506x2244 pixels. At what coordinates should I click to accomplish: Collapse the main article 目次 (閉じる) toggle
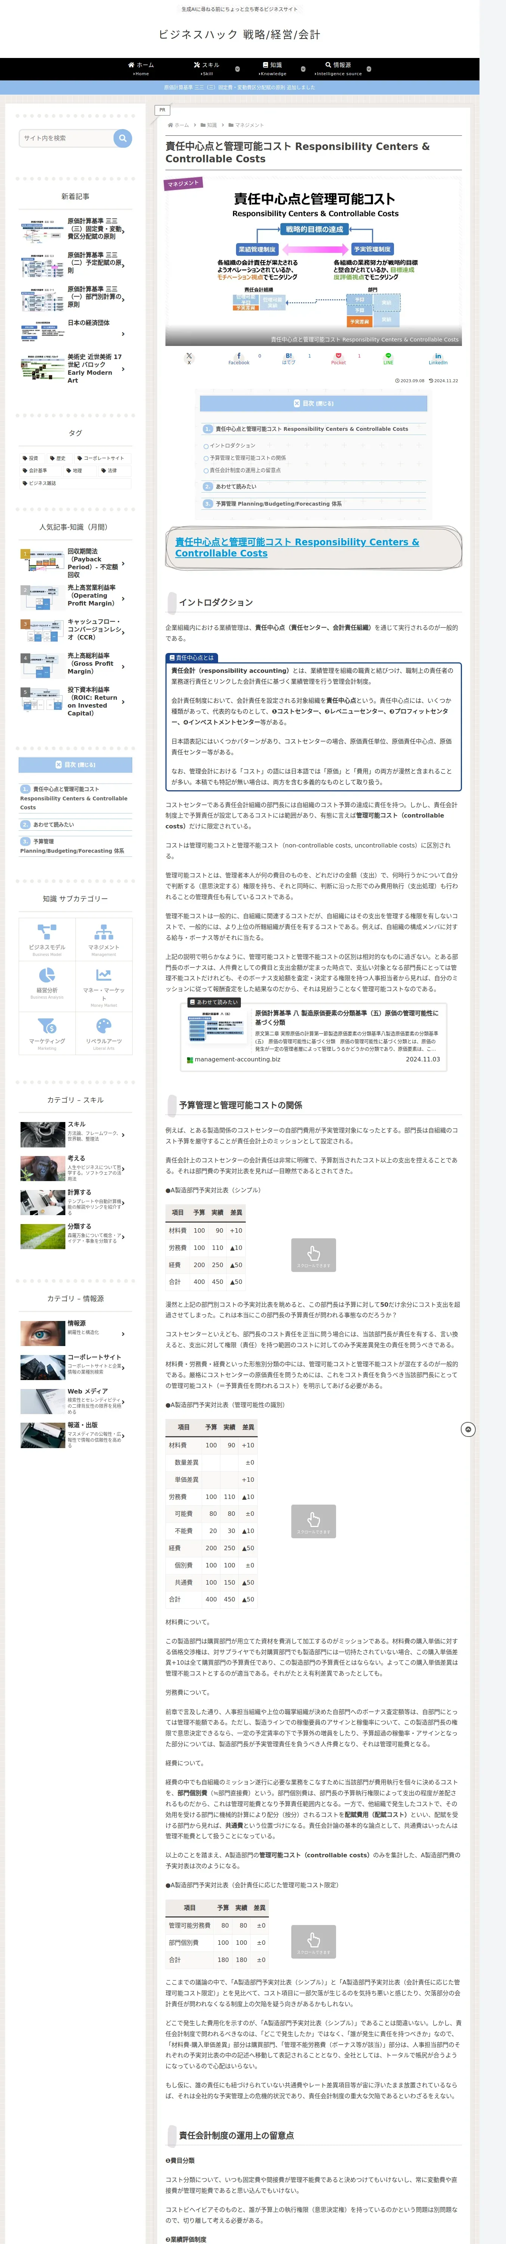click(x=313, y=403)
